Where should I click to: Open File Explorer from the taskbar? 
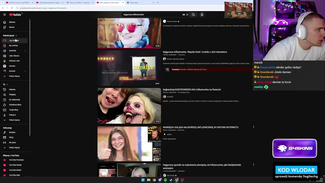(x=149, y=180)
